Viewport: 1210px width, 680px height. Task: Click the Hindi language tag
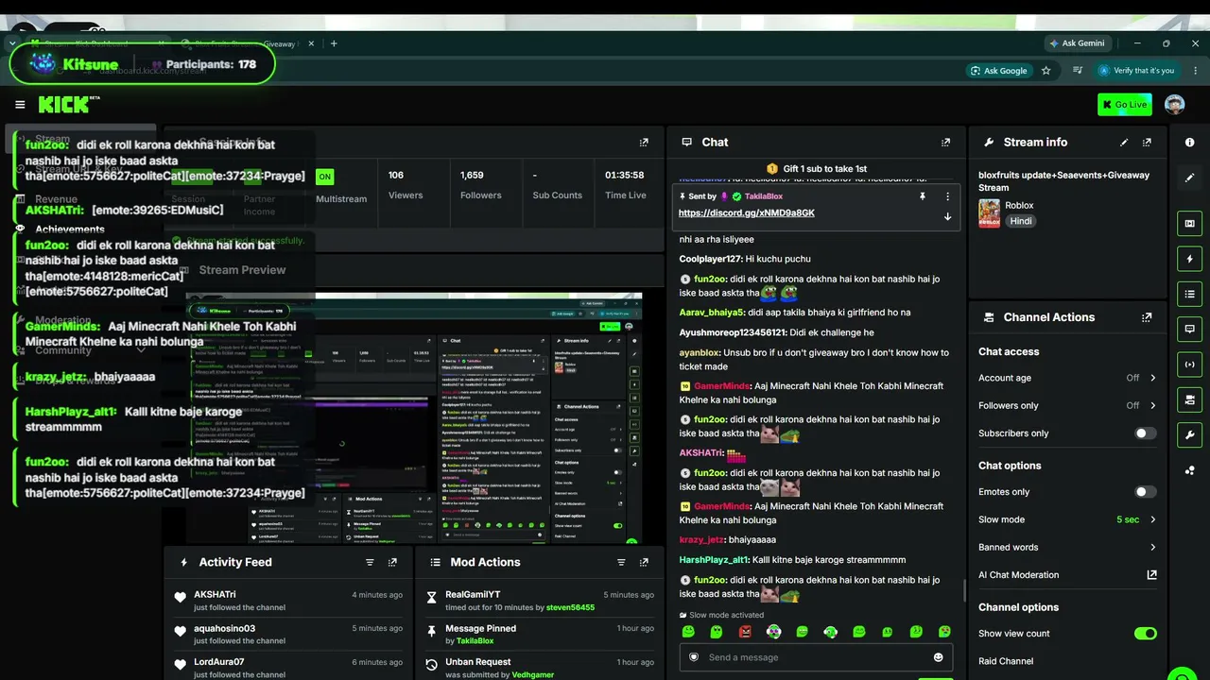coord(1021,221)
